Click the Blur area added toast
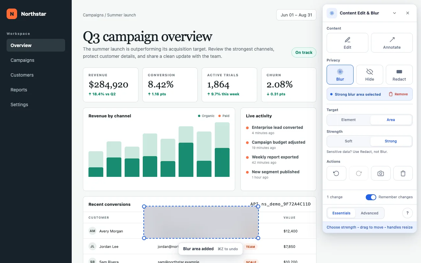 210,249
